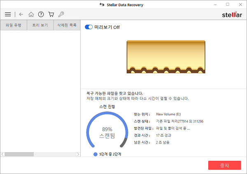Click the stellar brand logo
This screenshot has height=174, width=247.
(232, 15)
